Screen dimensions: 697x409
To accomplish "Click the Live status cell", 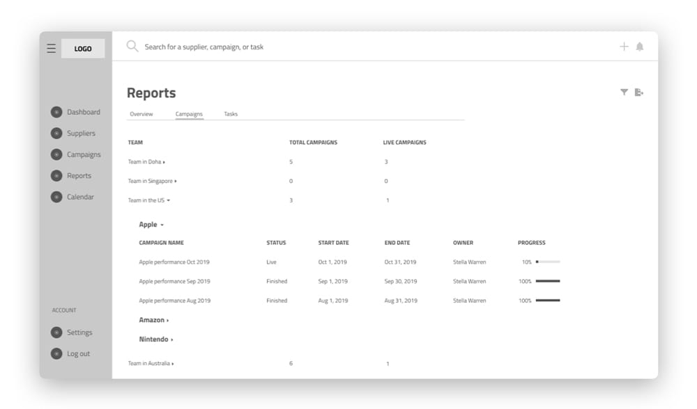I will tap(271, 262).
